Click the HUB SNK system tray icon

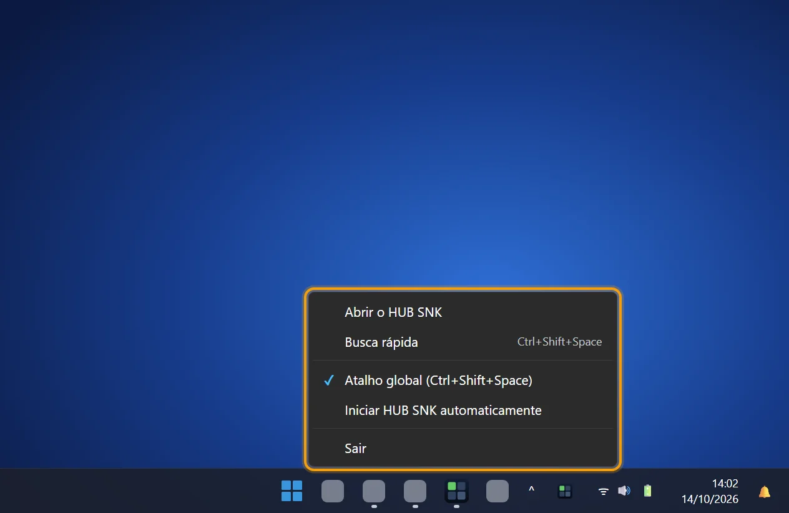coord(565,491)
